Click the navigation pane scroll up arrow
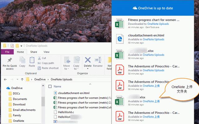This screenshot has height=124, width=199. (x=43, y=86)
